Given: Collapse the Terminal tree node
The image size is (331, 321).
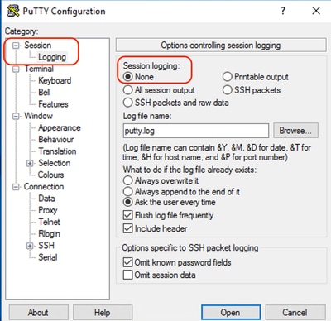Looking at the screenshot, I should pyautogui.click(x=17, y=69).
